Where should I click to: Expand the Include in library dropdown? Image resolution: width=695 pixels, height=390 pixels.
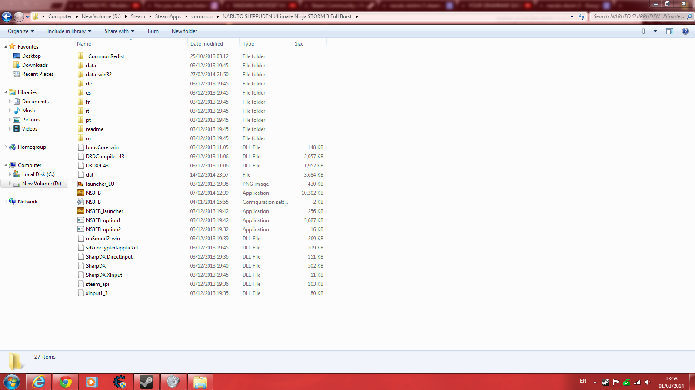pos(69,31)
